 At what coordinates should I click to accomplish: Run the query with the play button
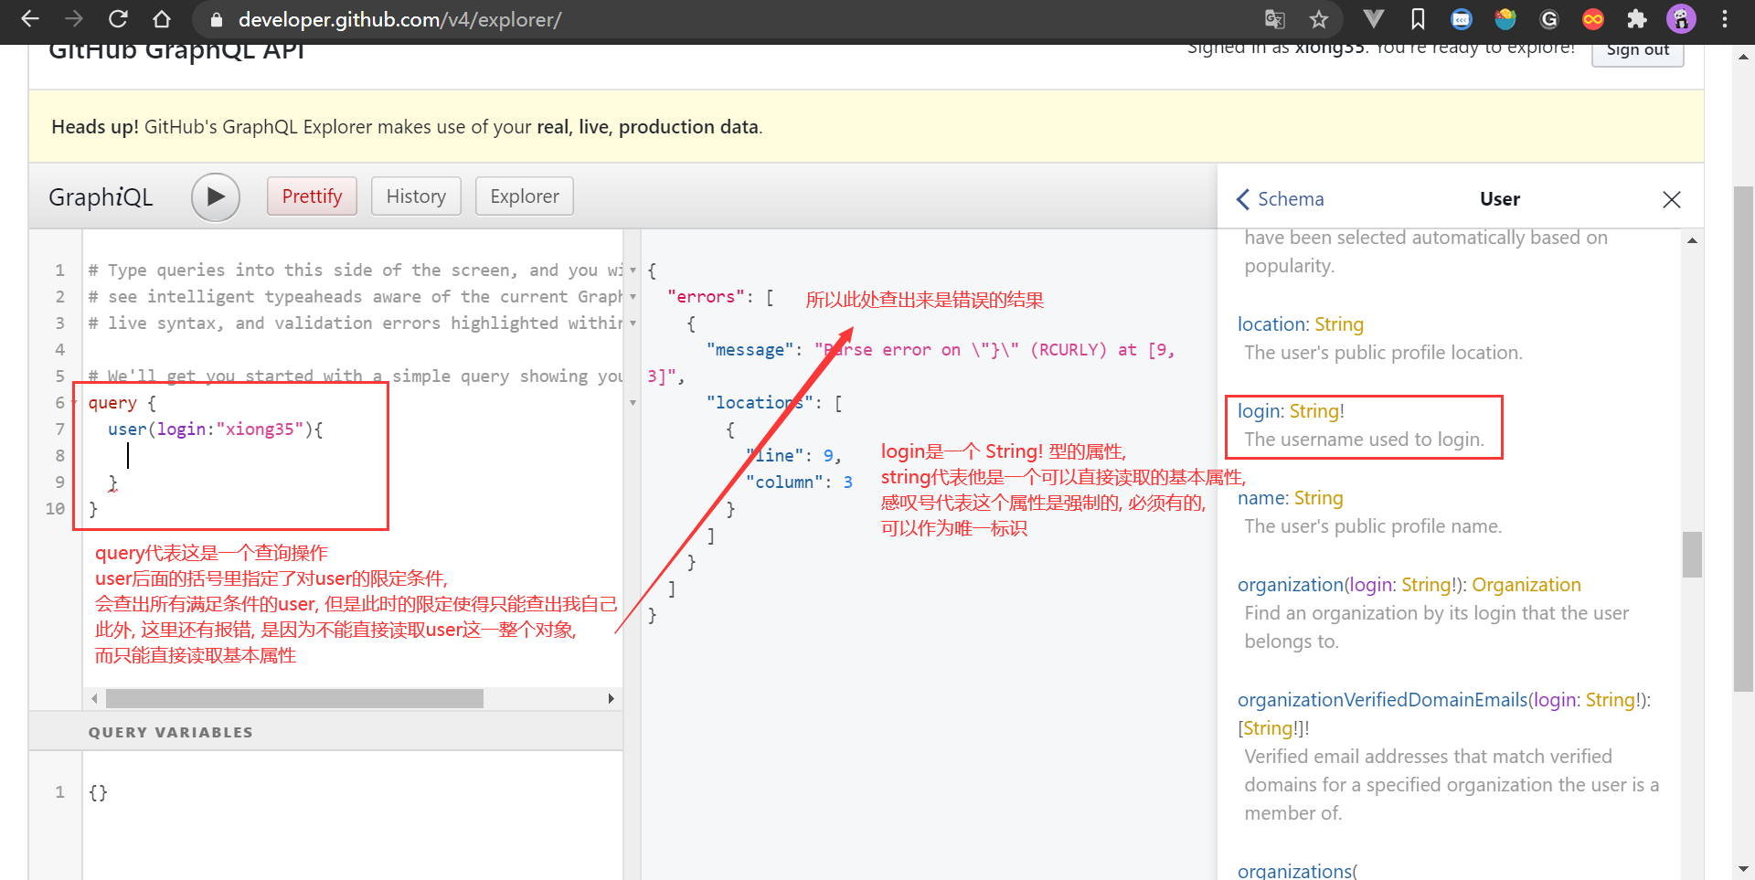pyautogui.click(x=216, y=196)
